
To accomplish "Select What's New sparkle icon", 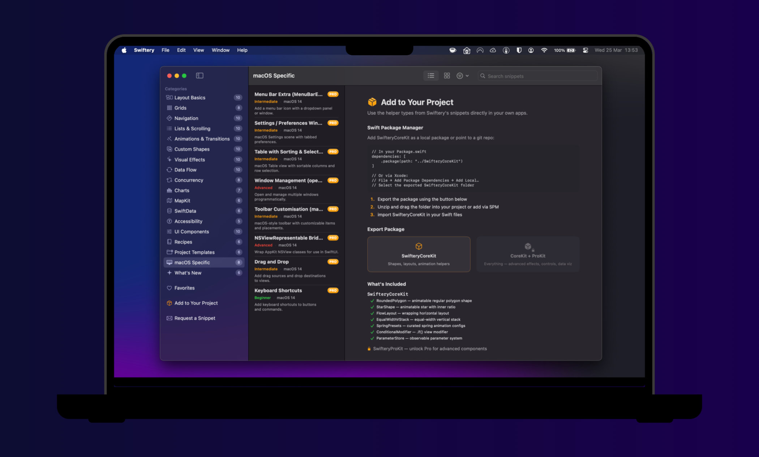I will [x=169, y=273].
